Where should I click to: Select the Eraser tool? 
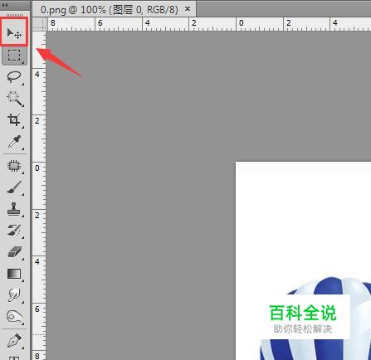point(14,252)
